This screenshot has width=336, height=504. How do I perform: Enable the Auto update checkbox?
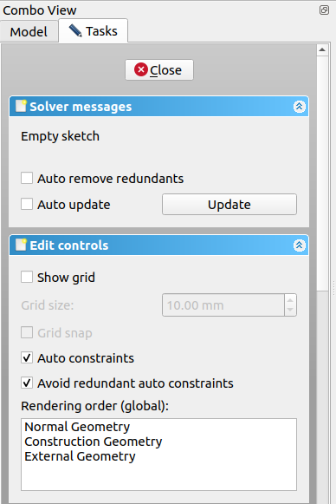27,204
